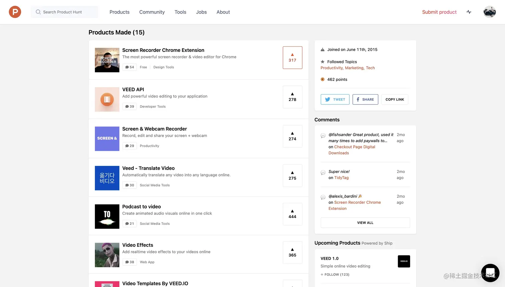Open the Checkout Page Digital Downloads link
The image size is (505, 287).
point(352,150)
